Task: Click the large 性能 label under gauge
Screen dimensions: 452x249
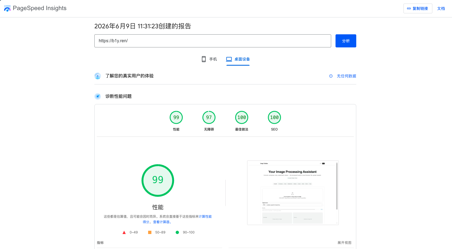Action: click(158, 207)
